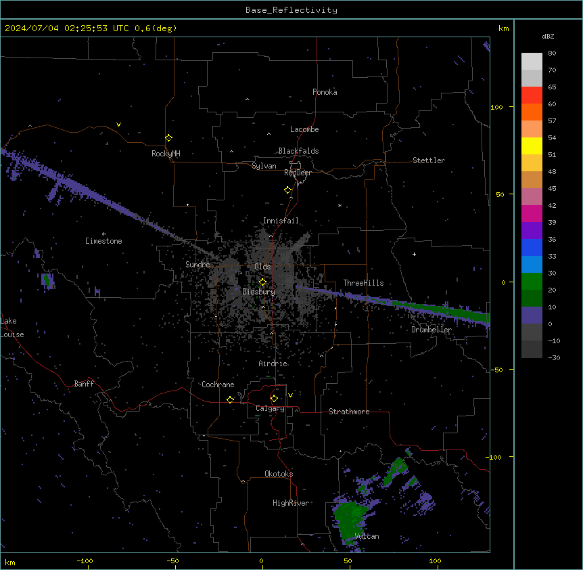Click the light gray swatch between 80 and 70
The height and width of the screenshot is (570, 583).
point(532,62)
